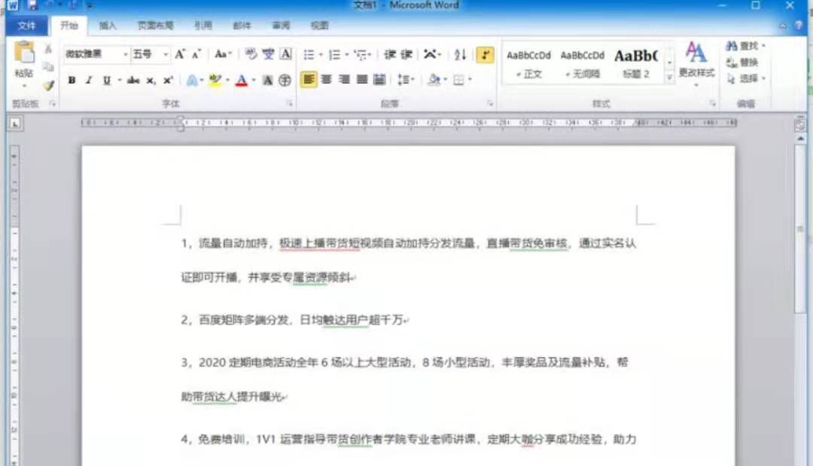
Task: Apply strikethrough with the abc icon
Action: [x=133, y=80]
